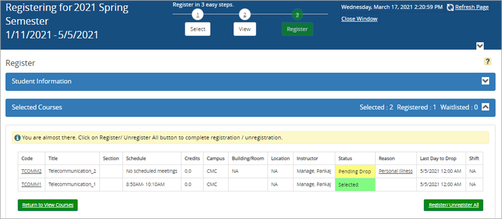Collapse the blue header with the down chevron

[479, 46]
